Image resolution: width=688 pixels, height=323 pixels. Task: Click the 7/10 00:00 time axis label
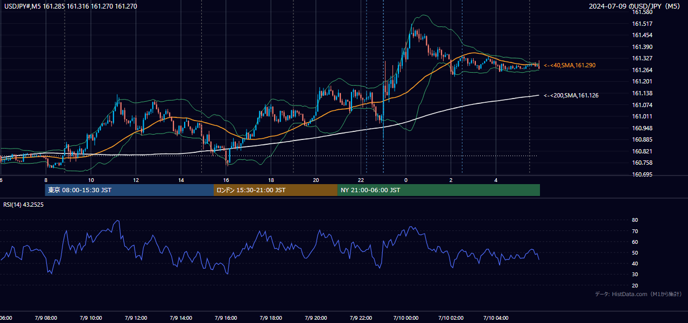(406, 318)
